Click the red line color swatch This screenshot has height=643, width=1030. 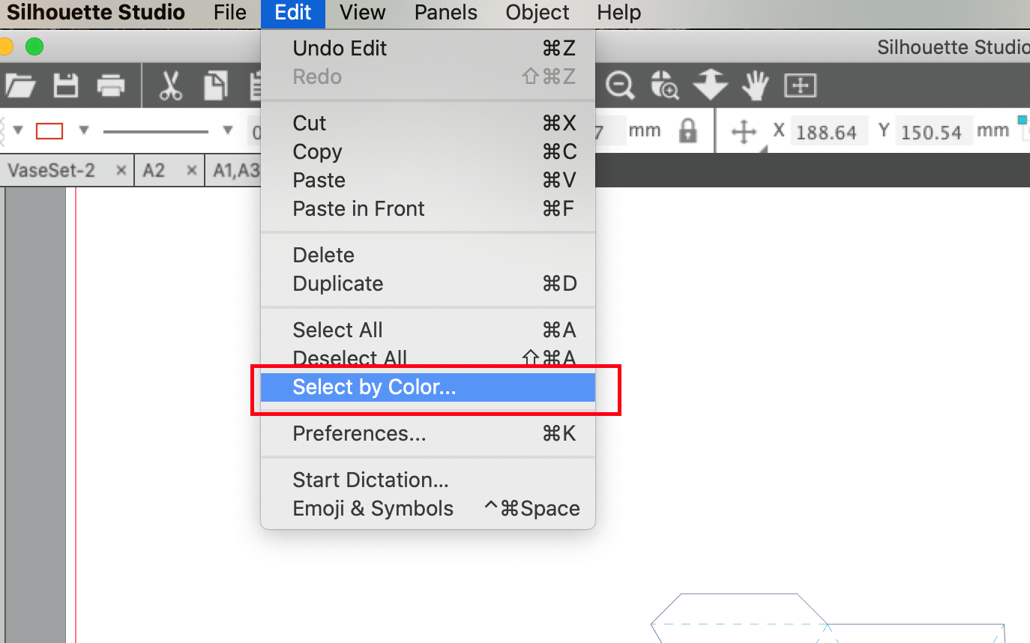pos(49,131)
